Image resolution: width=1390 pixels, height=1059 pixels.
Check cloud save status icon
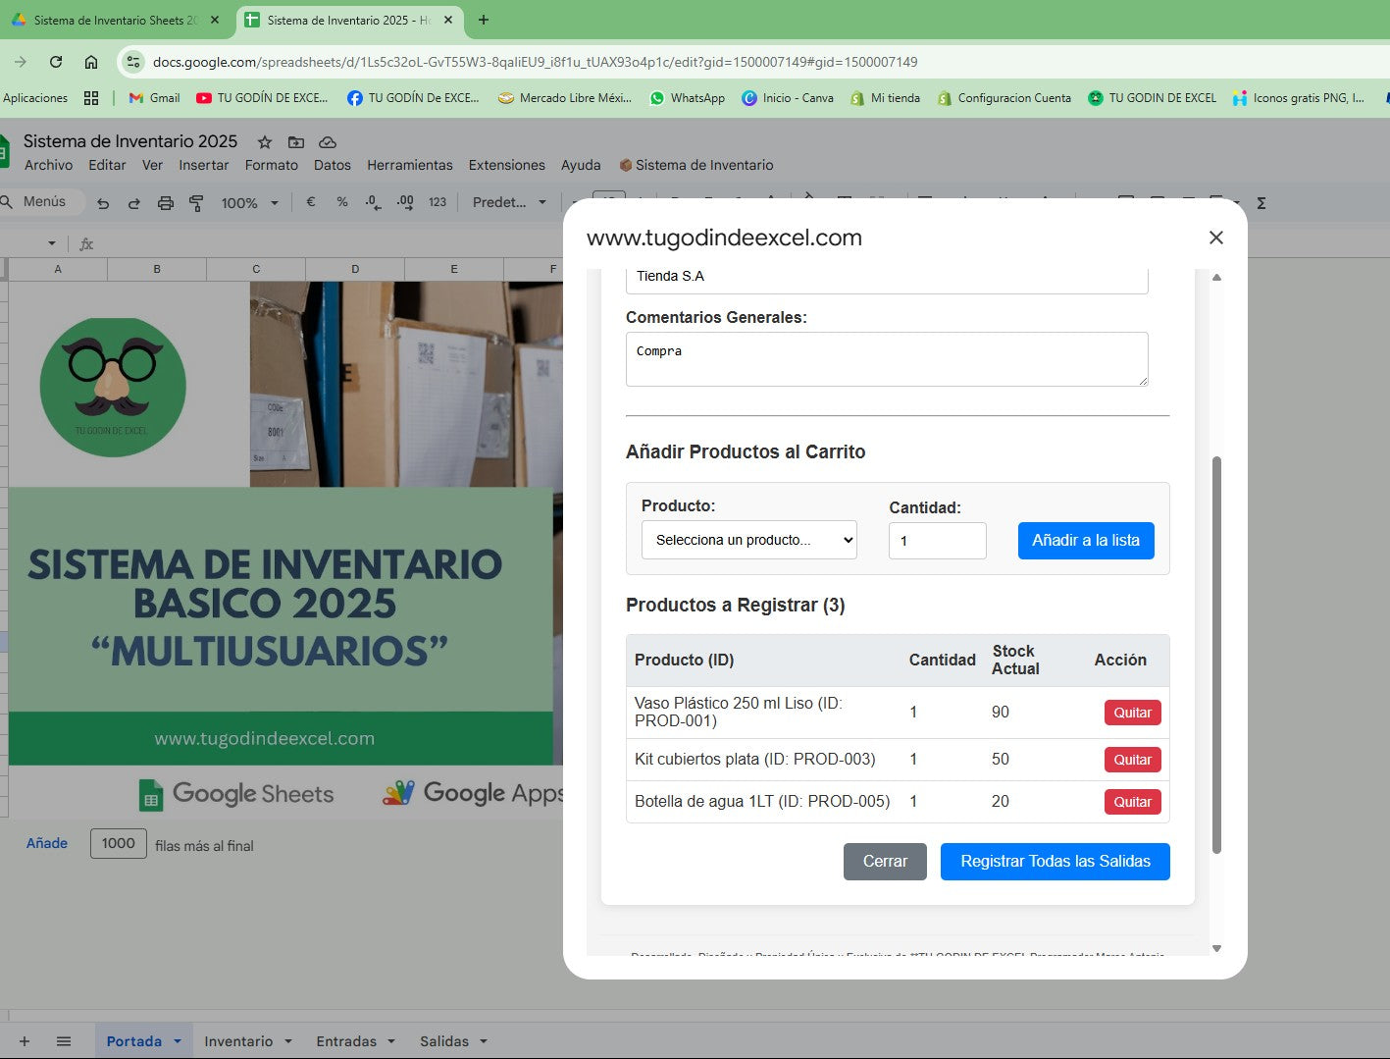(x=329, y=142)
